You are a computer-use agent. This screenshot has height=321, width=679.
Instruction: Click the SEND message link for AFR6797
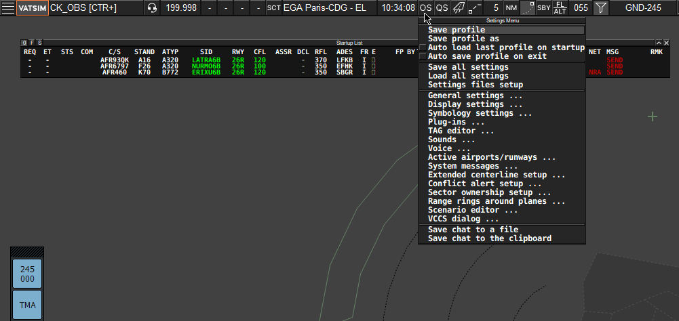coord(615,66)
